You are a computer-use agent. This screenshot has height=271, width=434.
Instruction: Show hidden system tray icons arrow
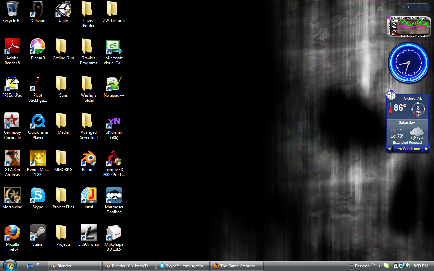[380, 266]
